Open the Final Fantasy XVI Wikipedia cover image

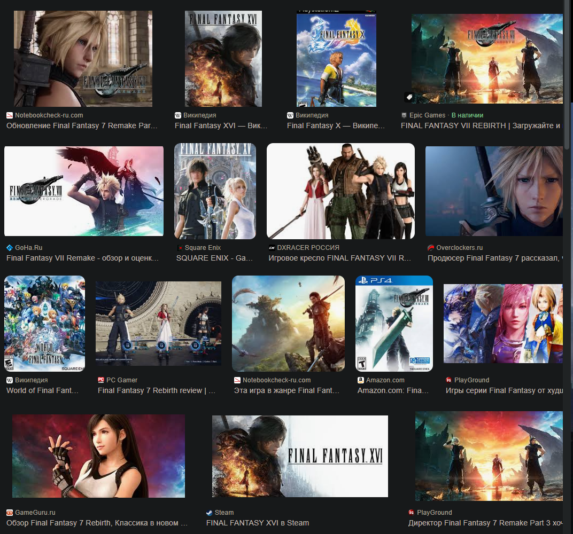(x=223, y=59)
